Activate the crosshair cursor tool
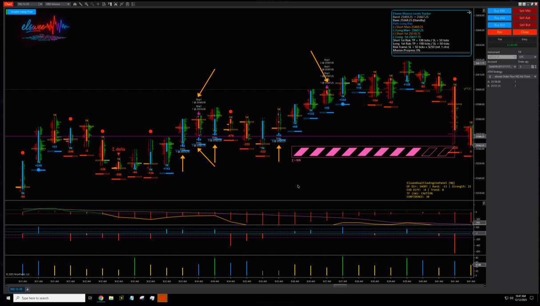Image resolution: width=540 pixels, height=306 pixels. point(98,4)
